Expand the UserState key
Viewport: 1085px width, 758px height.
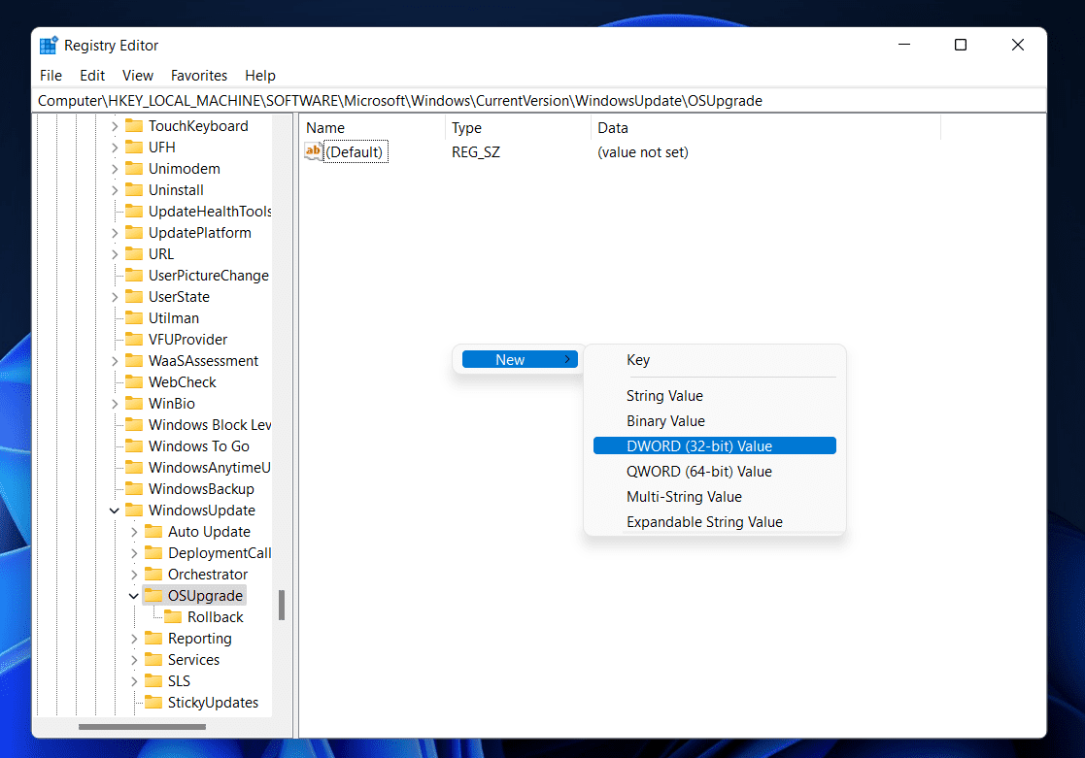coord(115,297)
